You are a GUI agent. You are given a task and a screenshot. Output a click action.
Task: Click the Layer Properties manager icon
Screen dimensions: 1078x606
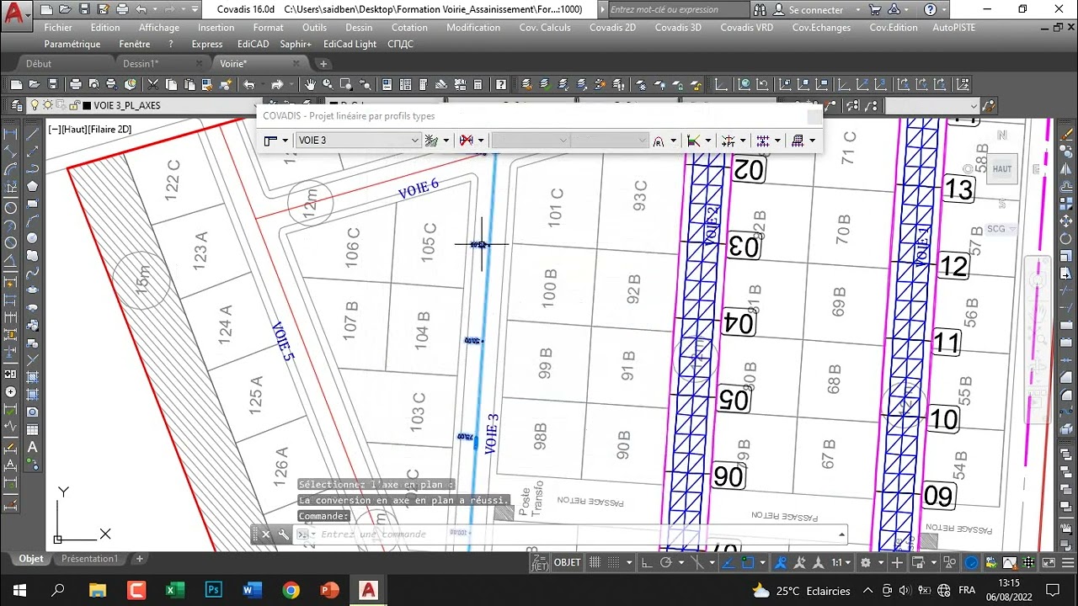16,105
